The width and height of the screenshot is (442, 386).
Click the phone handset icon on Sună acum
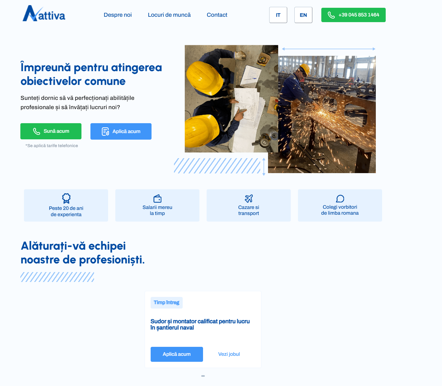37,131
